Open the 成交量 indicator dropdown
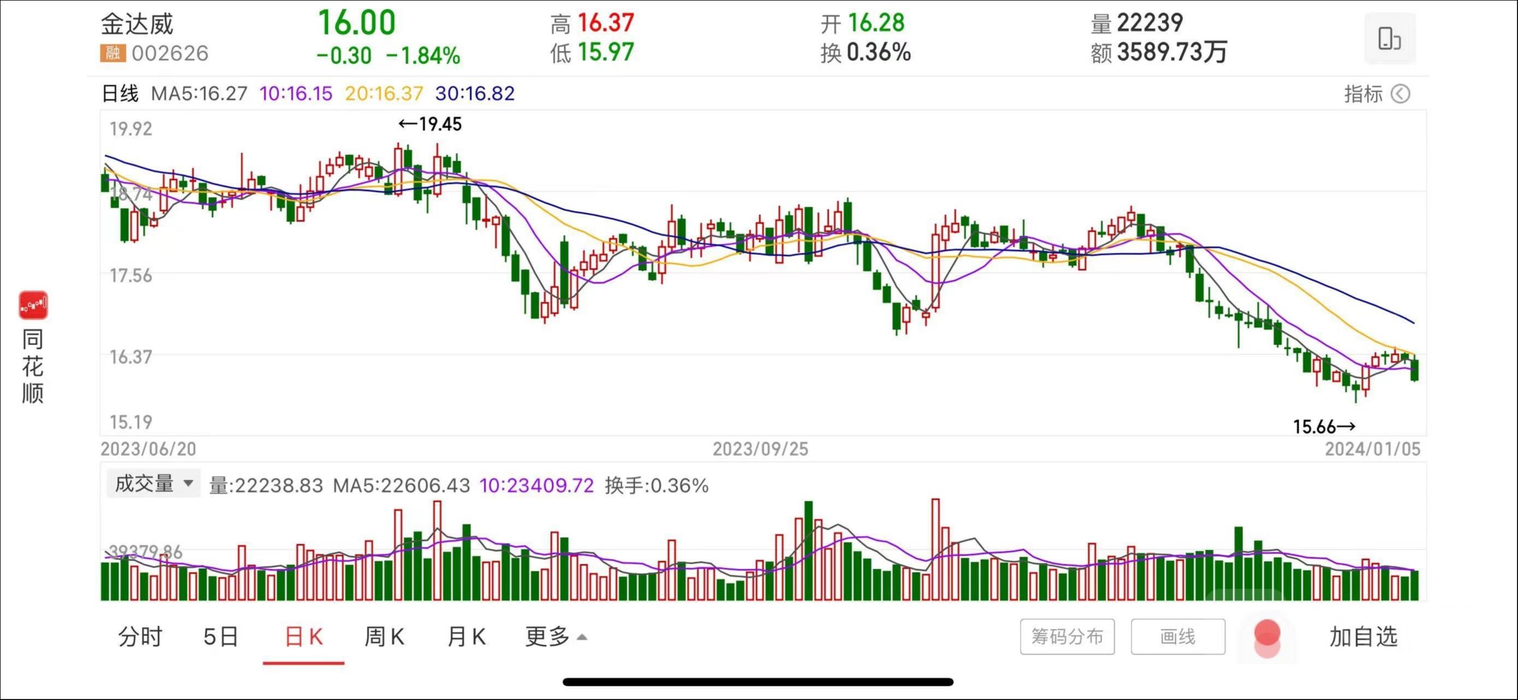The image size is (1518, 700). point(153,483)
